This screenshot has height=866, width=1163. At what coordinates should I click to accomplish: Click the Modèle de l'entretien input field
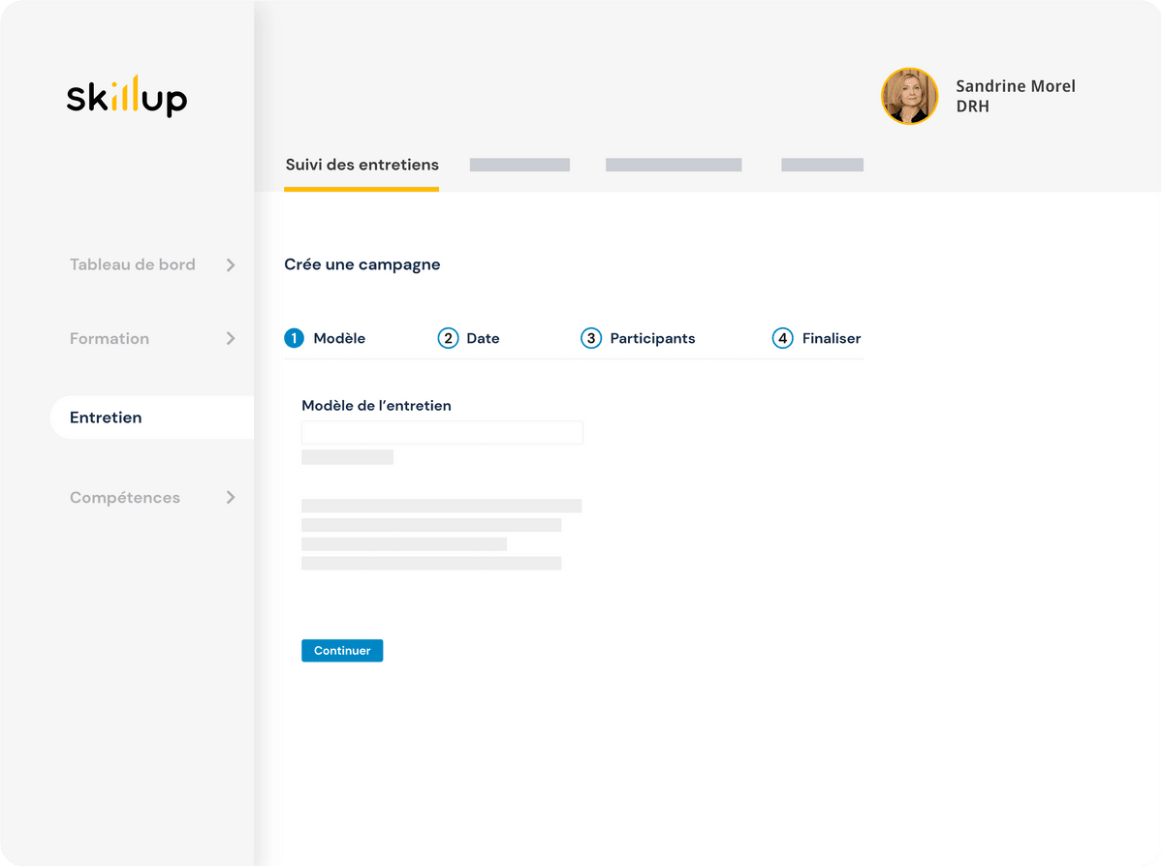442,433
